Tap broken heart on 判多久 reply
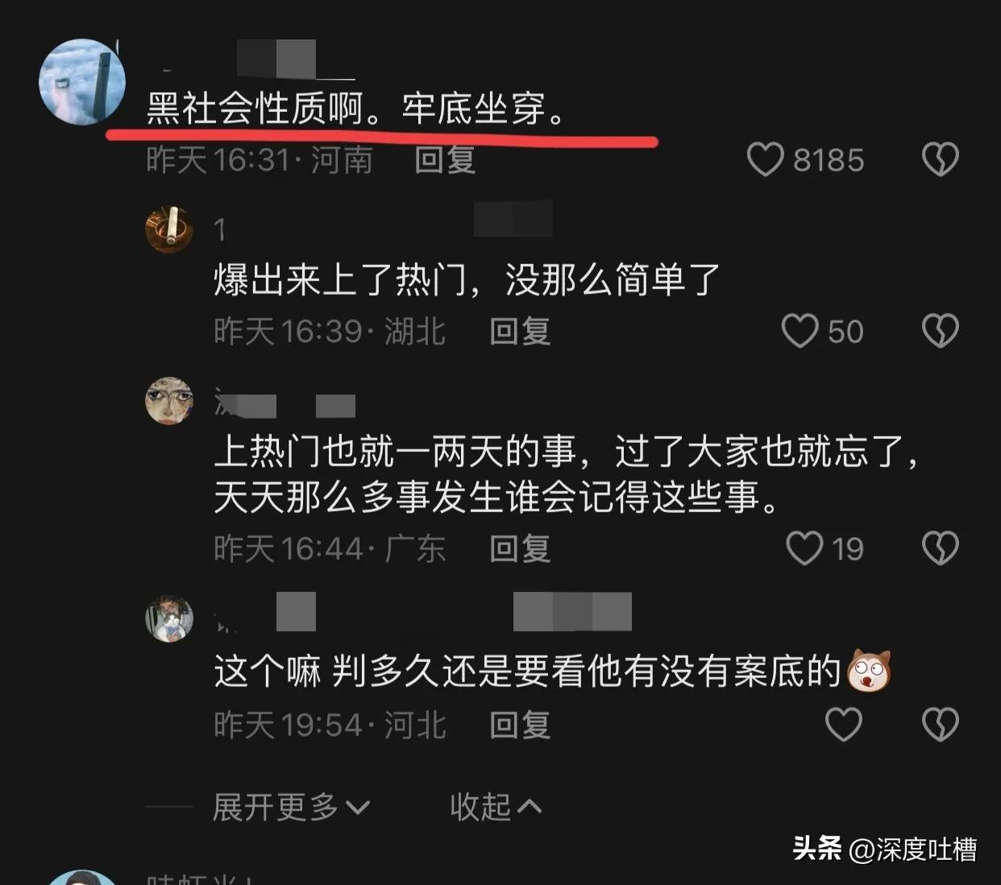This screenshot has width=1001, height=885. (x=940, y=725)
